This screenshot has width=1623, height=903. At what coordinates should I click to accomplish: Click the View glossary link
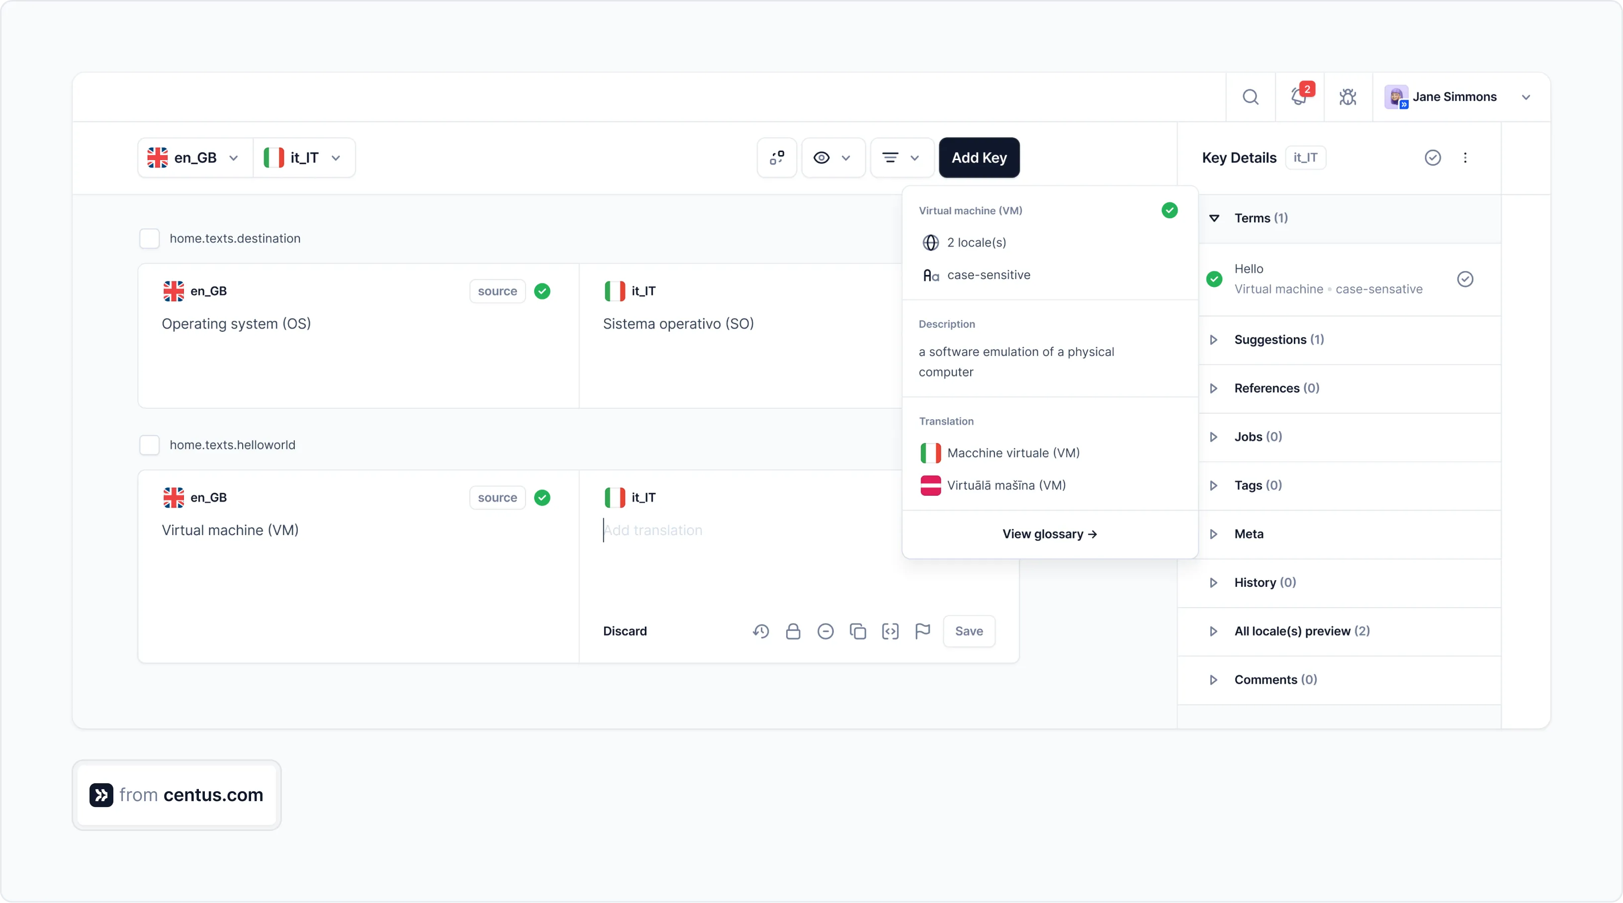(1050, 534)
